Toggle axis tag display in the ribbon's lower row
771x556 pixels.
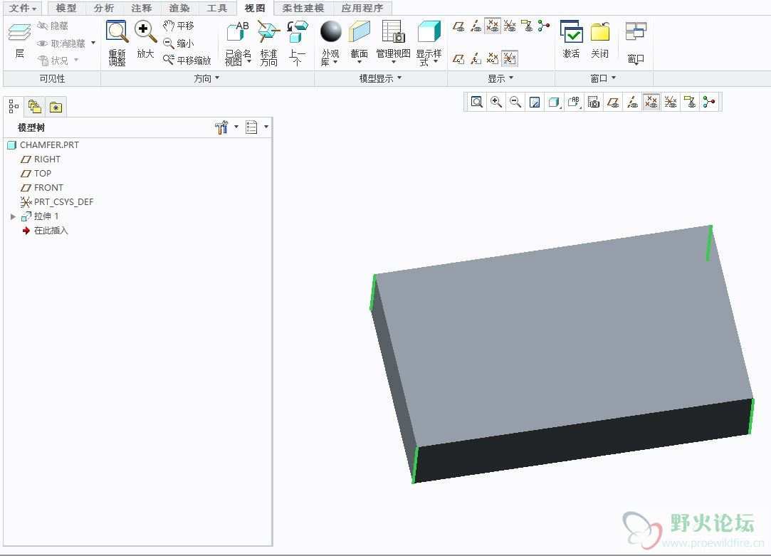(x=476, y=59)
